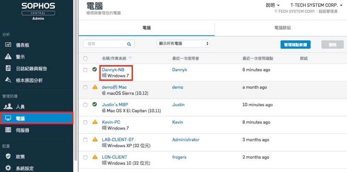347x172 pixels.
Task: Switch to the 電腦 tab
Action: [x=147, y=28]
